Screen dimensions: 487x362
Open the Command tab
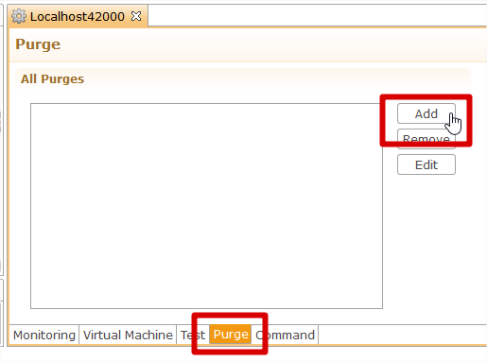click(x=285, y=335)
